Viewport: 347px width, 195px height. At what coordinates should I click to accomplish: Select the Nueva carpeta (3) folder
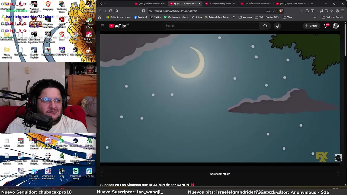point(7,53)
